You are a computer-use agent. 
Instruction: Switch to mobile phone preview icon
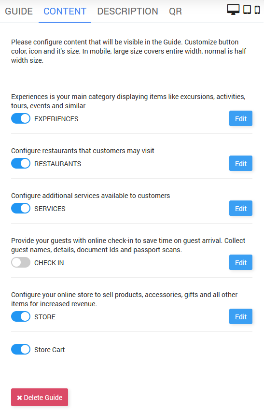[257, 10]
